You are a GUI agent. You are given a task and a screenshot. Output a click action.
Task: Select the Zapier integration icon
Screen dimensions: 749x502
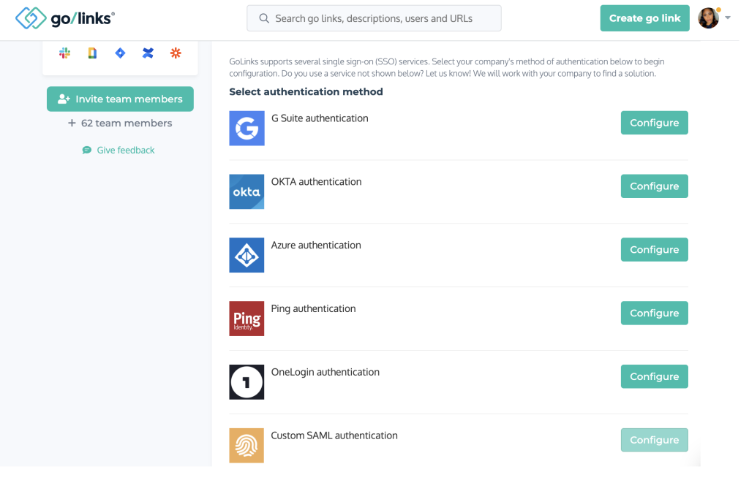tap(175, 53)
